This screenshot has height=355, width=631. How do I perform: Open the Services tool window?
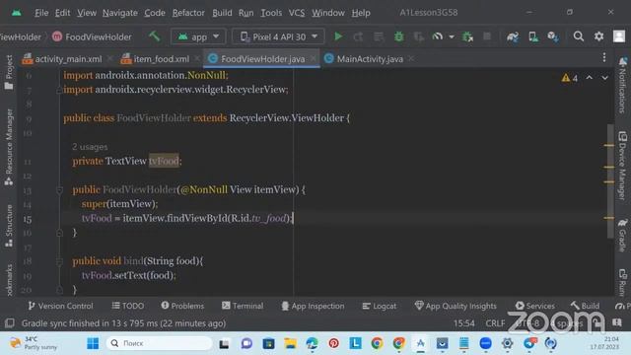[535, 306]
